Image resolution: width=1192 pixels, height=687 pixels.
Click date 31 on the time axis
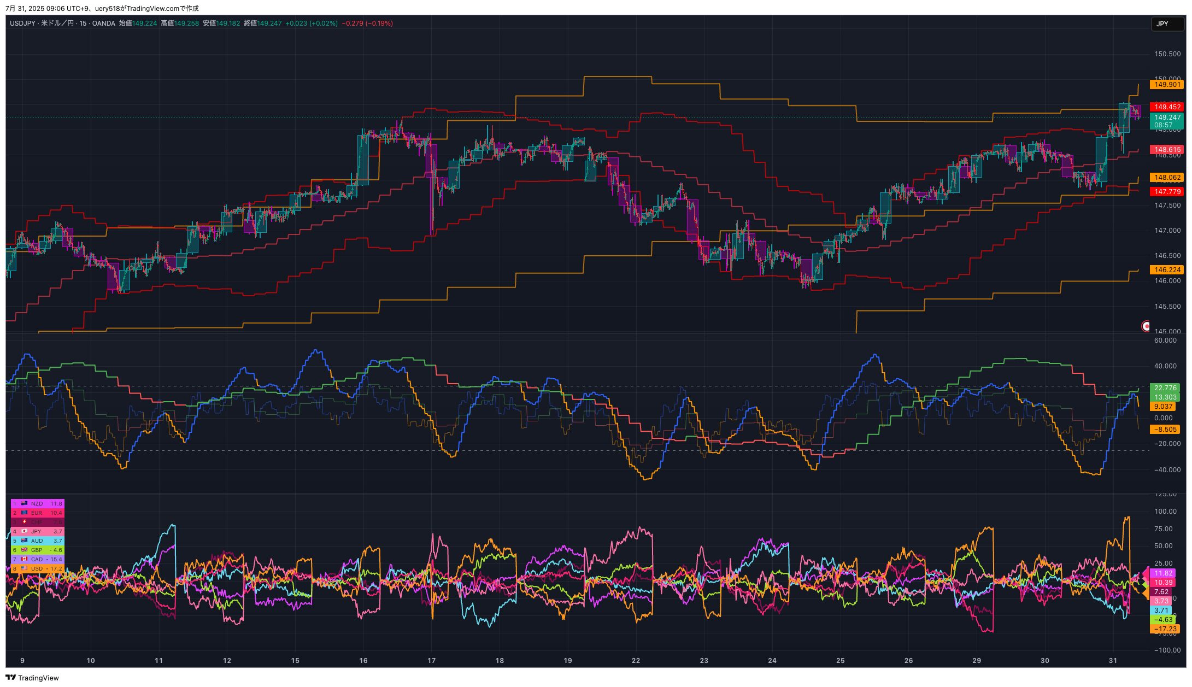[x=1113, y=660]
